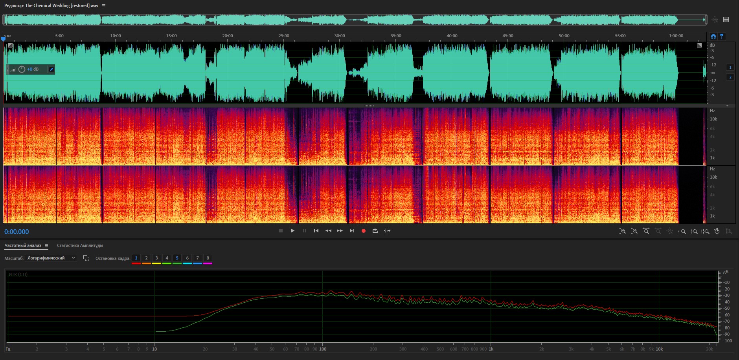
Task: Click zoom to selection icon
Action: click(705, 231)
